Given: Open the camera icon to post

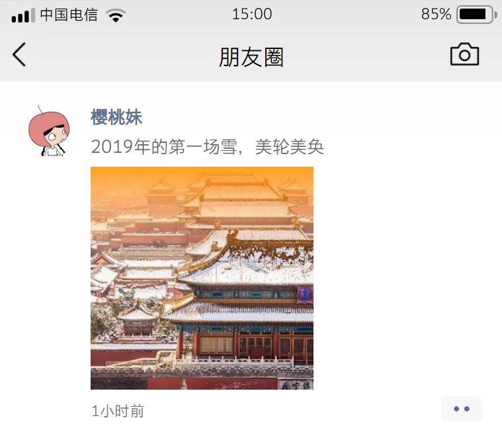Looking at the screenshot, I should (x=464, y=54).
